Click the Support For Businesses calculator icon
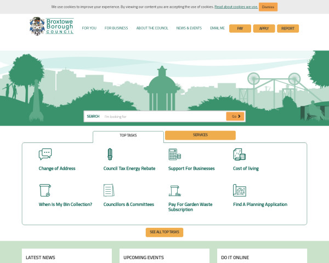 coord(174,154)
